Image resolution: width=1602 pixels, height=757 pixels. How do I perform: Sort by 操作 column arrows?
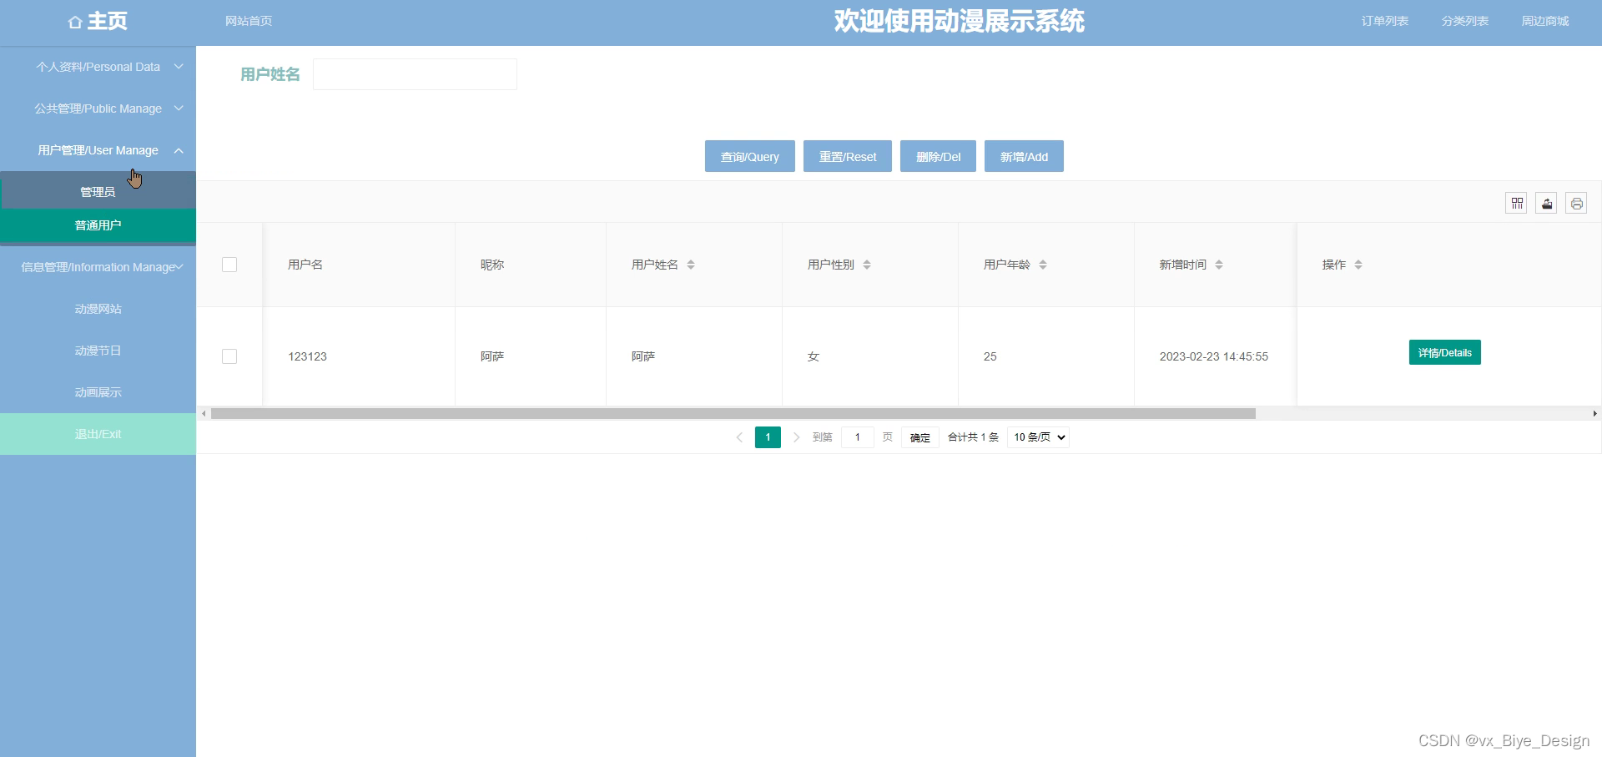1358,265
